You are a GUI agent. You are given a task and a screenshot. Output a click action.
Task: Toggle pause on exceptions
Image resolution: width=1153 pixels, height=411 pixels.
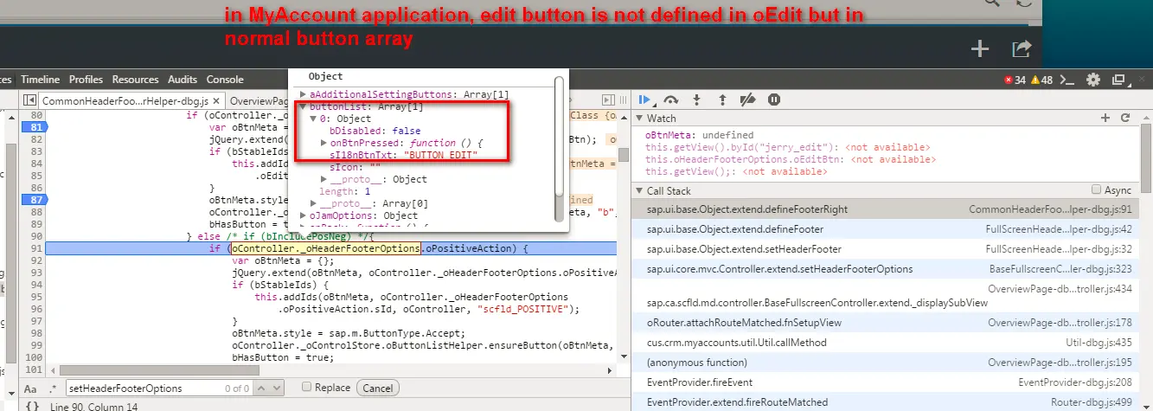[775, 100]
